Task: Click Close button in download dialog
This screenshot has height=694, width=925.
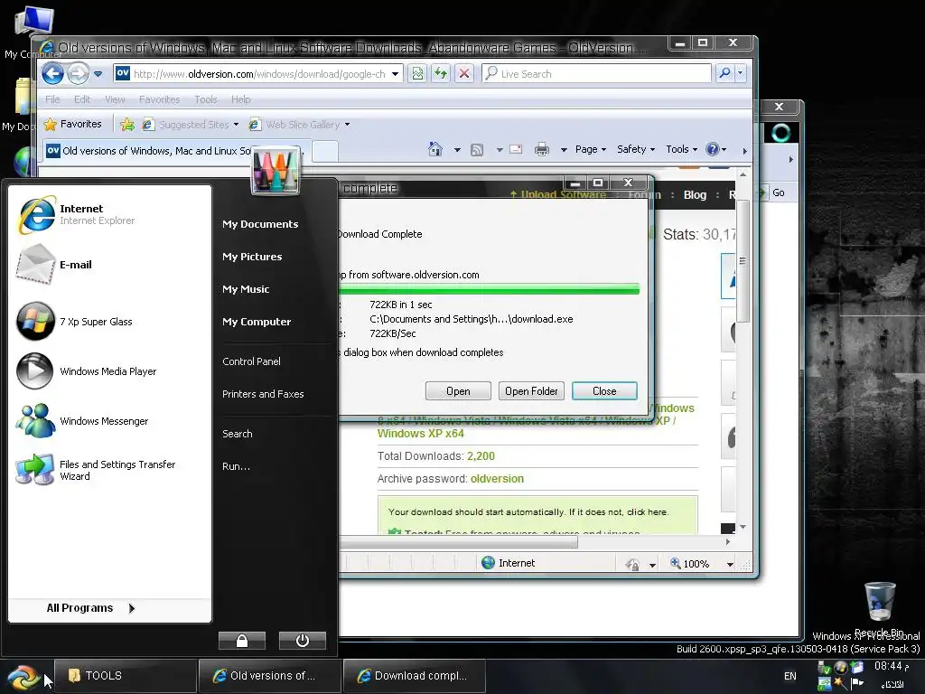Action: pos(604,390)
